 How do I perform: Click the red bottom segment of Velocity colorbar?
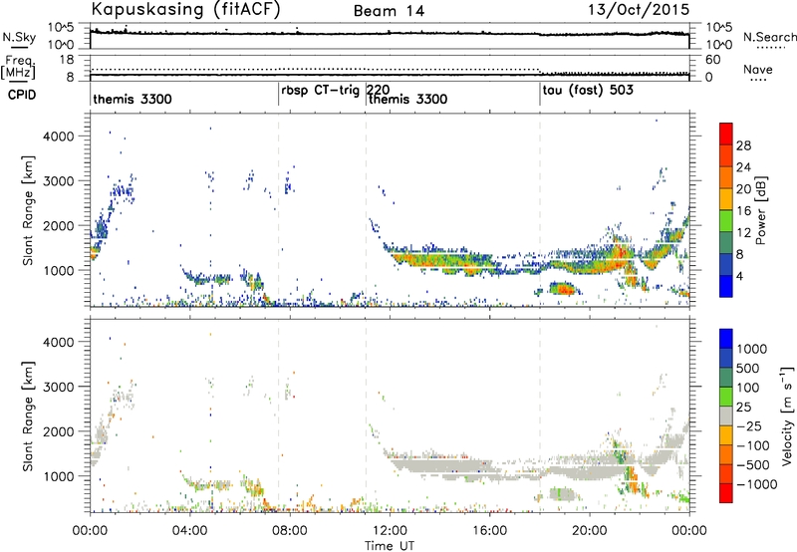click(726, 493)
